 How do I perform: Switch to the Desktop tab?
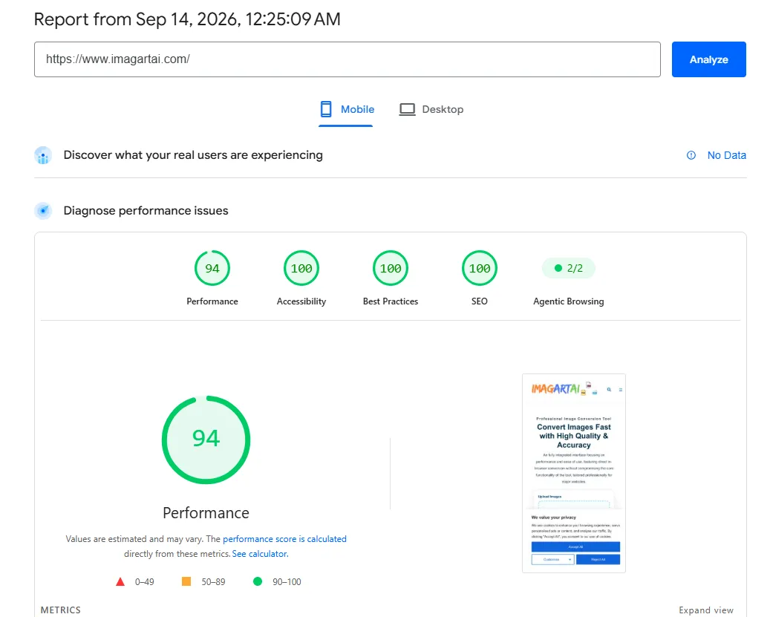click(x=431, y=109)
